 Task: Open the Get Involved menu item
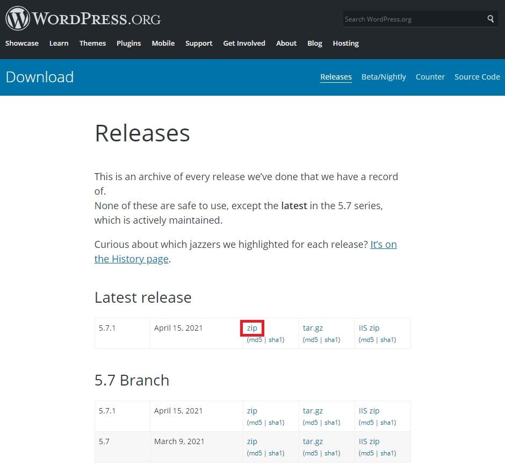(244, 43)
